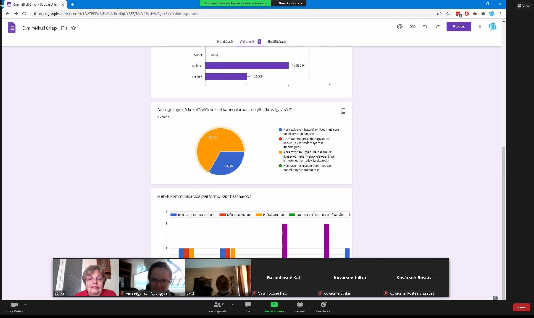Click the browser address bar URL
534x318 pixels.
tap(118, 14)
